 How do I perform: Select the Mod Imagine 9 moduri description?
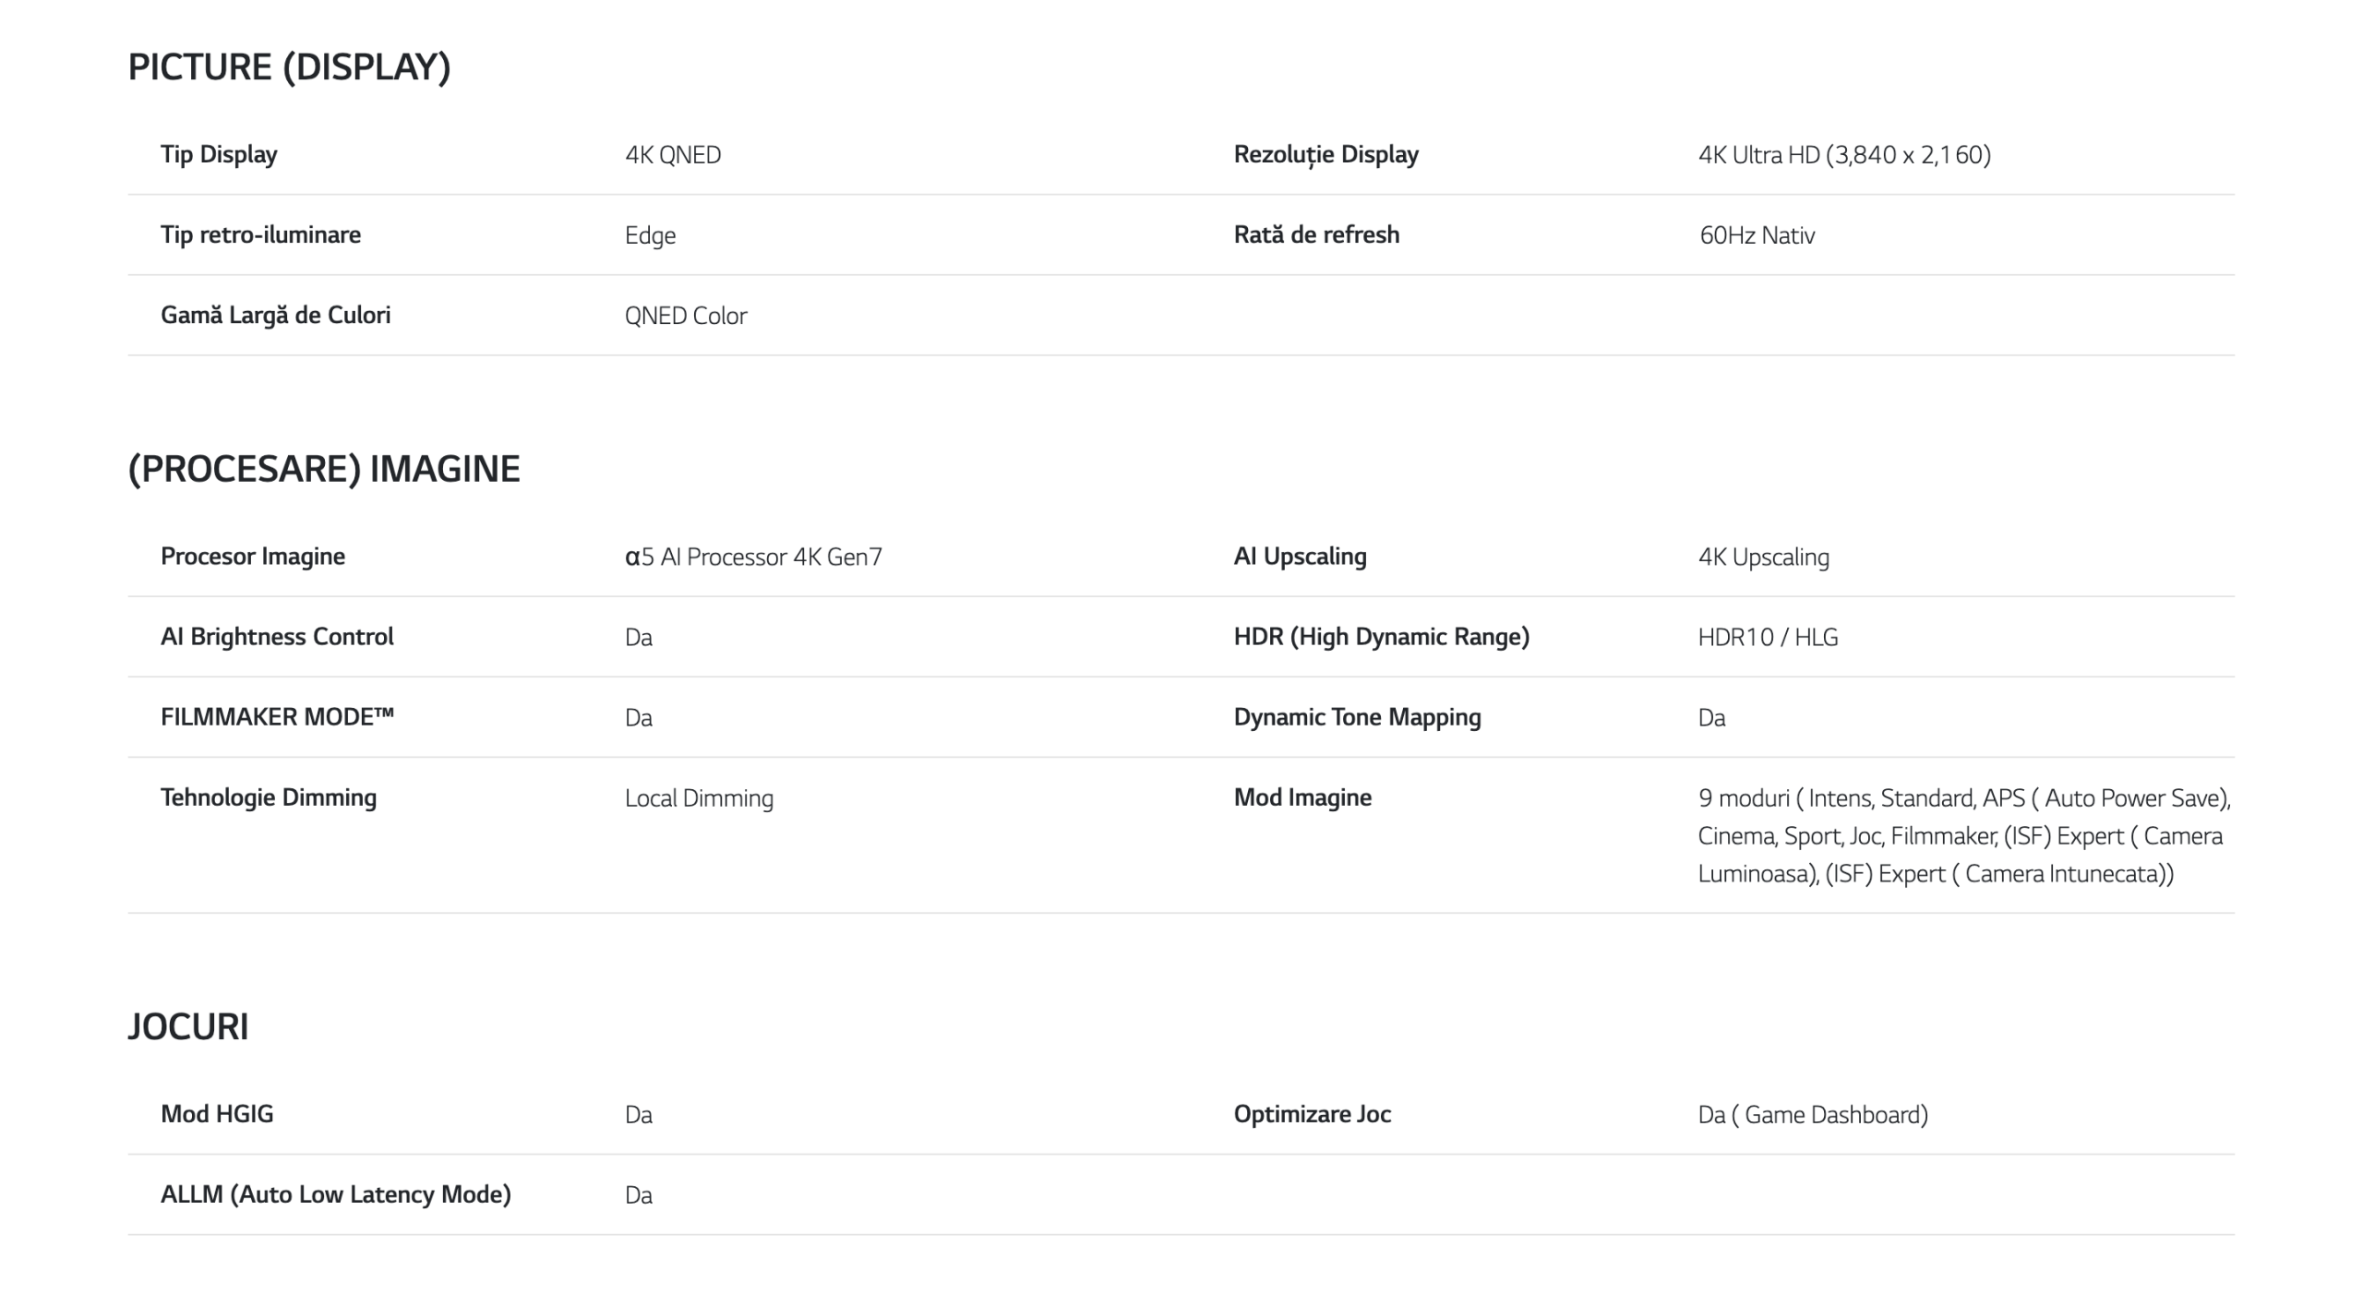coord(1964,835)
